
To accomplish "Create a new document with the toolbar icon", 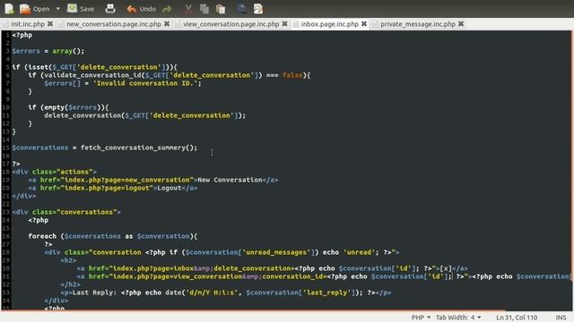I will click(9, 9).
